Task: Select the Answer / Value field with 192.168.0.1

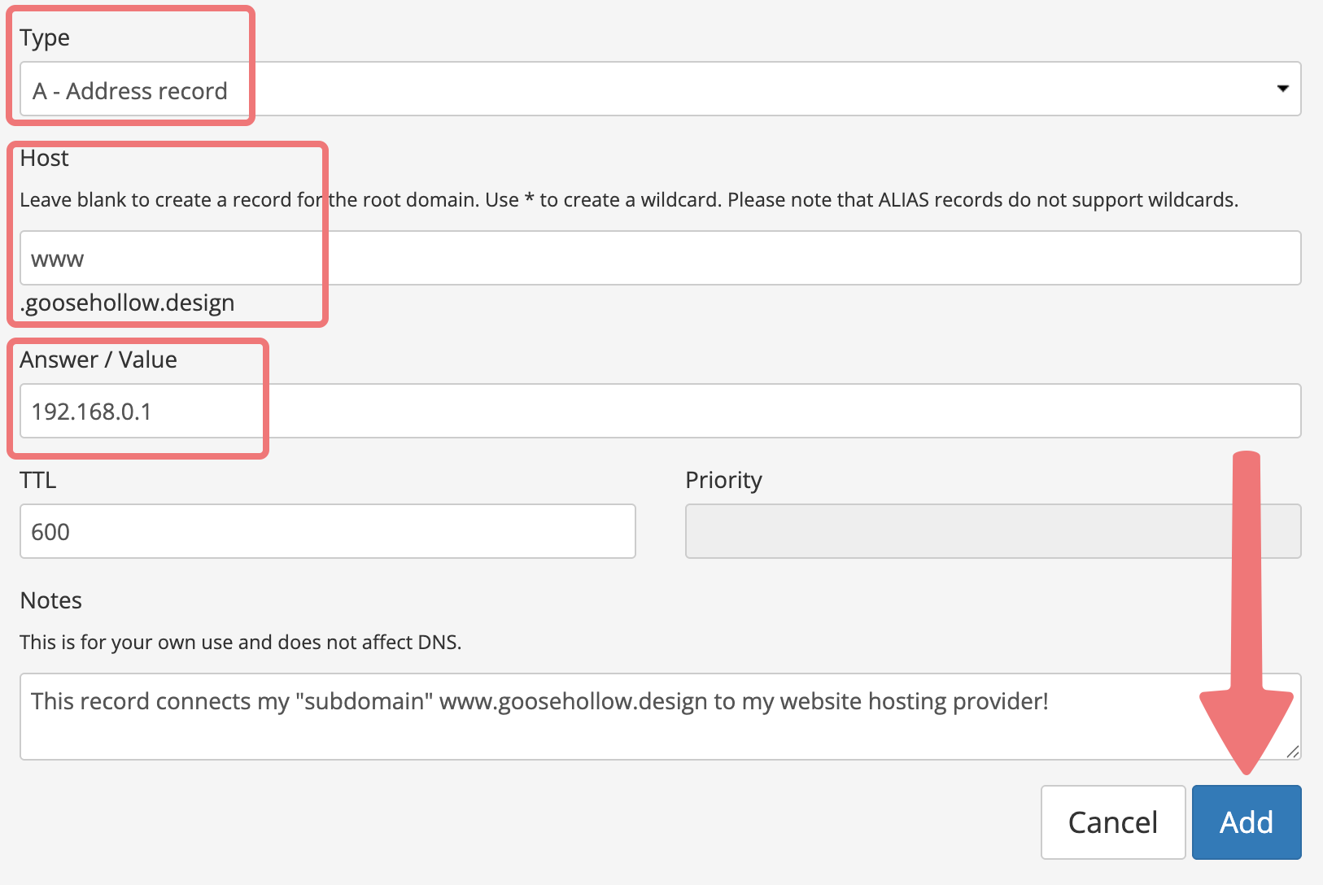Action: click(660, 411)
